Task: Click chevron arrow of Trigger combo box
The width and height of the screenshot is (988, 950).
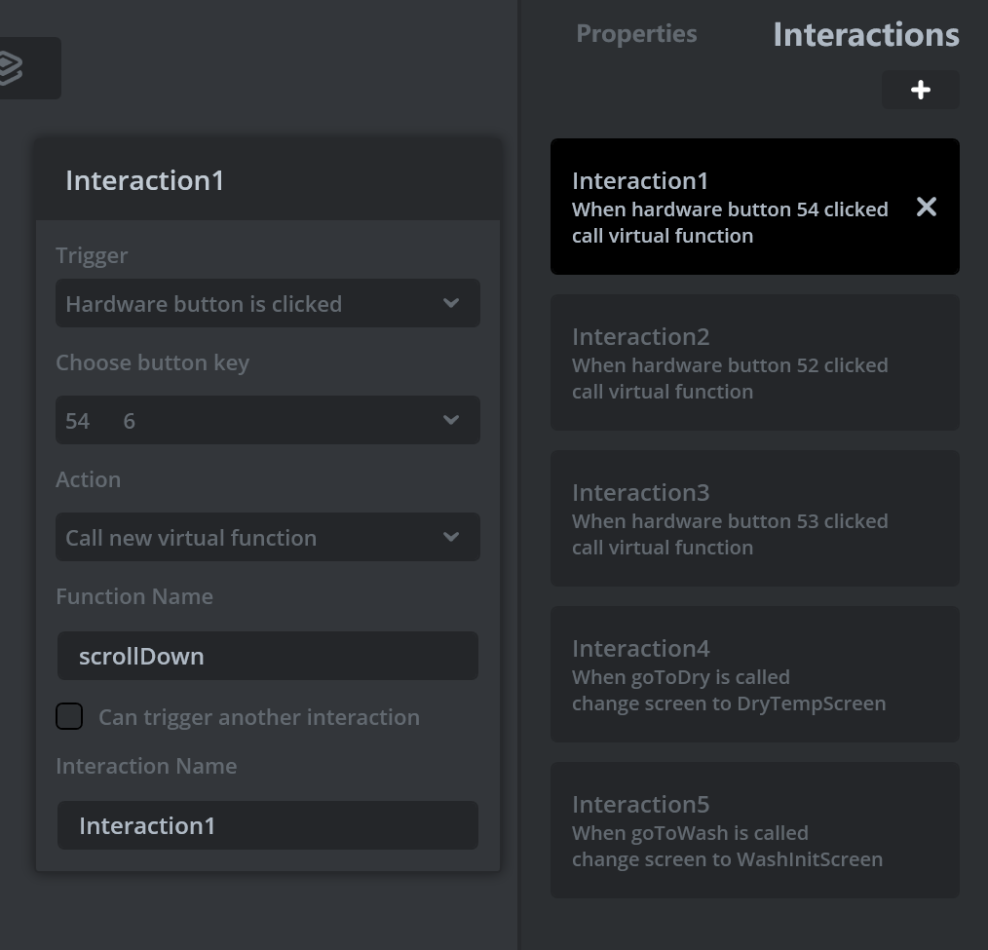Action: pos(451,304)
